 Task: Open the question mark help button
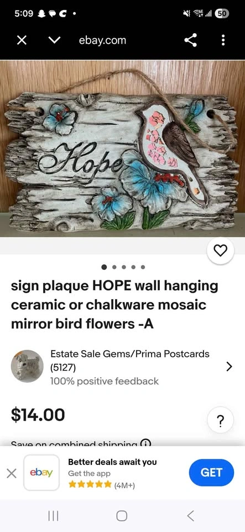(x=220, y=421)
